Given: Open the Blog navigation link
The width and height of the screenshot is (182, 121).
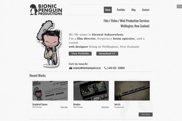Looking at the screenshot, I should pyautogui.click(x=133, y=10).
